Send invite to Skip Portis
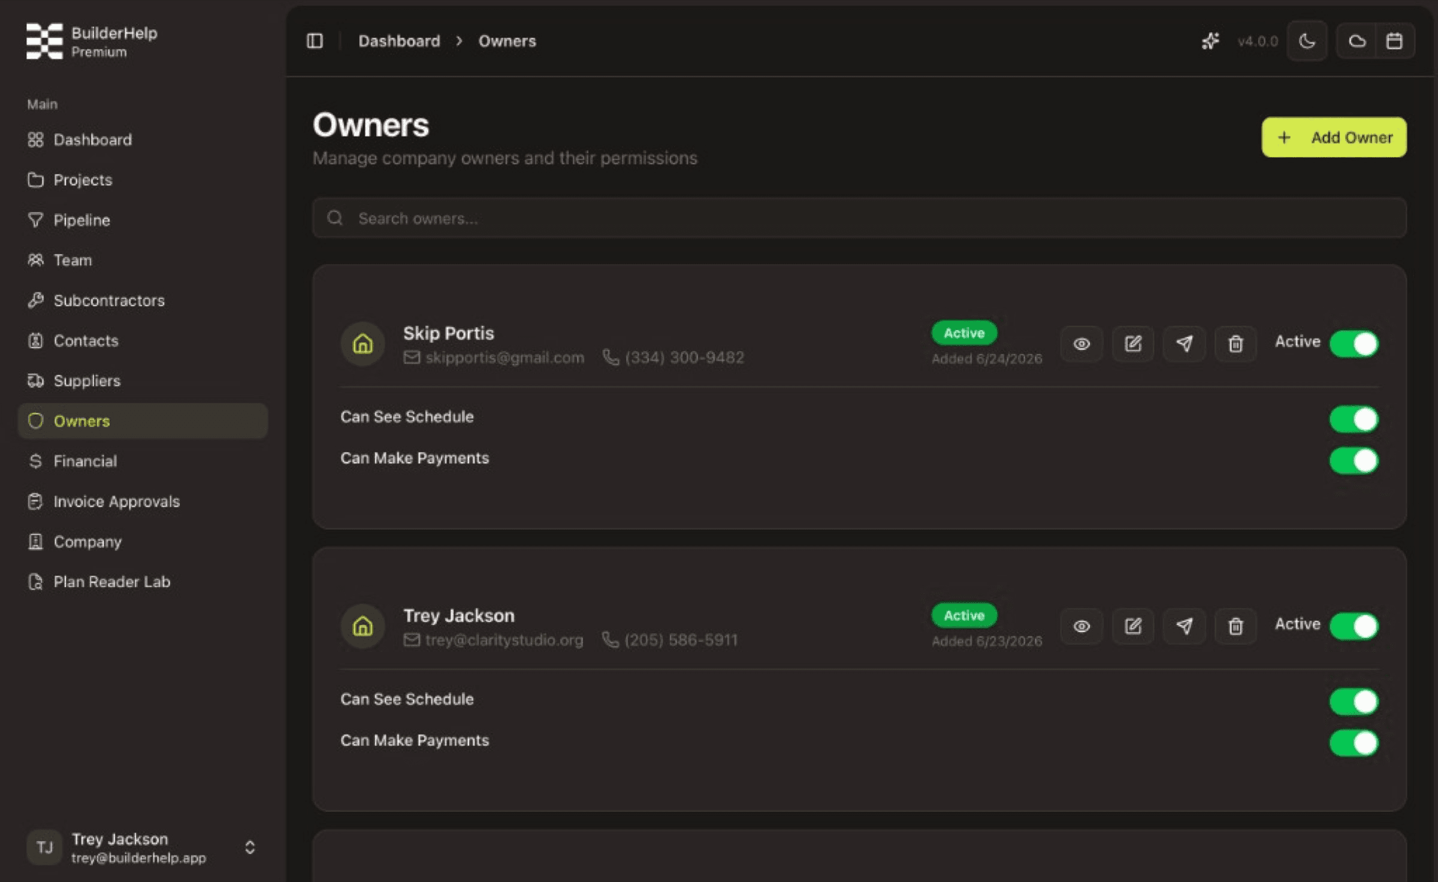The height and width of the screenshot is (882, 1438). click(x=1184, y=344)
